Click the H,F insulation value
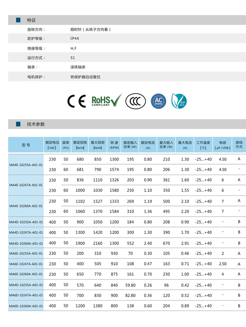 [74, 48]
